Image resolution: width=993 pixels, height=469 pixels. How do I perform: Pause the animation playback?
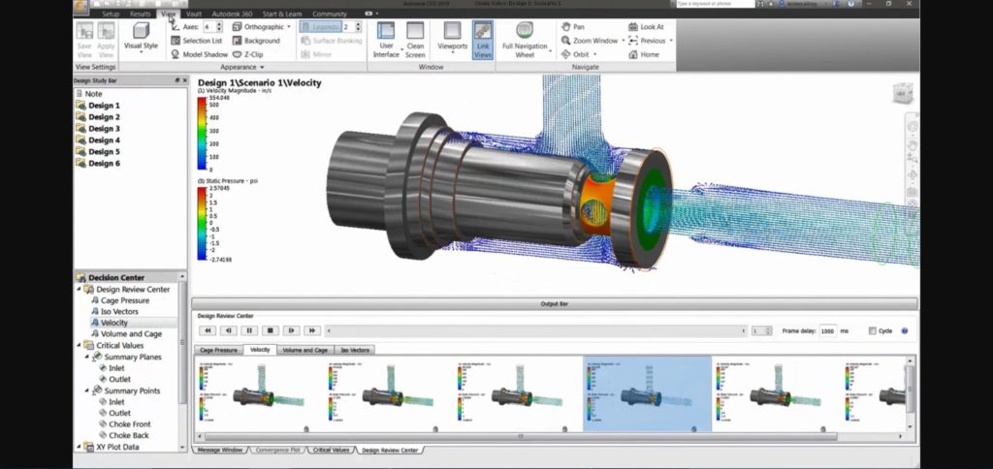[249, 330]
